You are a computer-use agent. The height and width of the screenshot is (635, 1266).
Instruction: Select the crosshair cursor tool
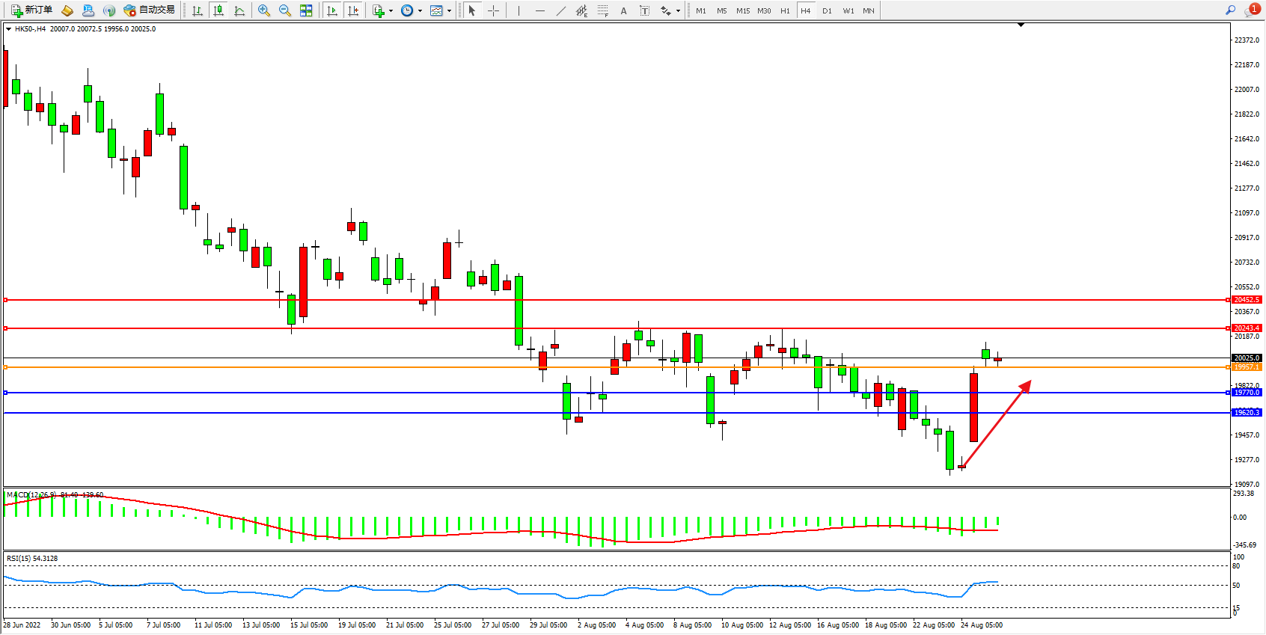coord(493,10)
